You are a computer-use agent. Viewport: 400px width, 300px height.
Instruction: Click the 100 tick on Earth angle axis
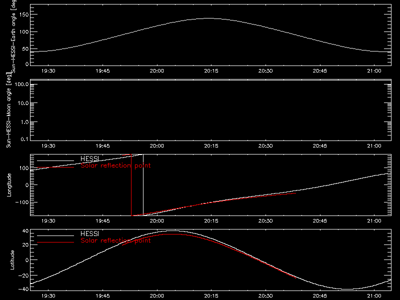point(23,31)
